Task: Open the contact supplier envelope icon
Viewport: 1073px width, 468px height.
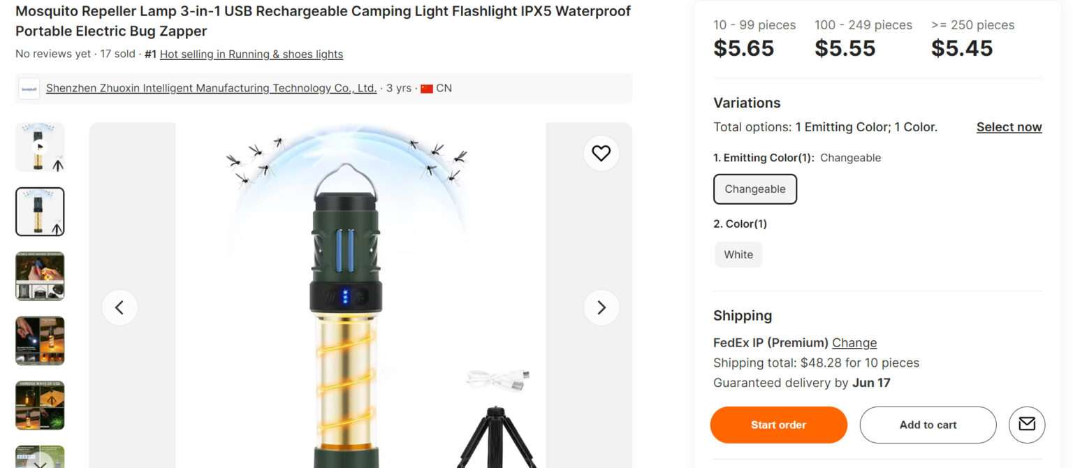Action: 1027,424
